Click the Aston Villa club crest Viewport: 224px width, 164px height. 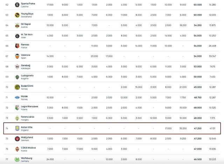[17, 128]
